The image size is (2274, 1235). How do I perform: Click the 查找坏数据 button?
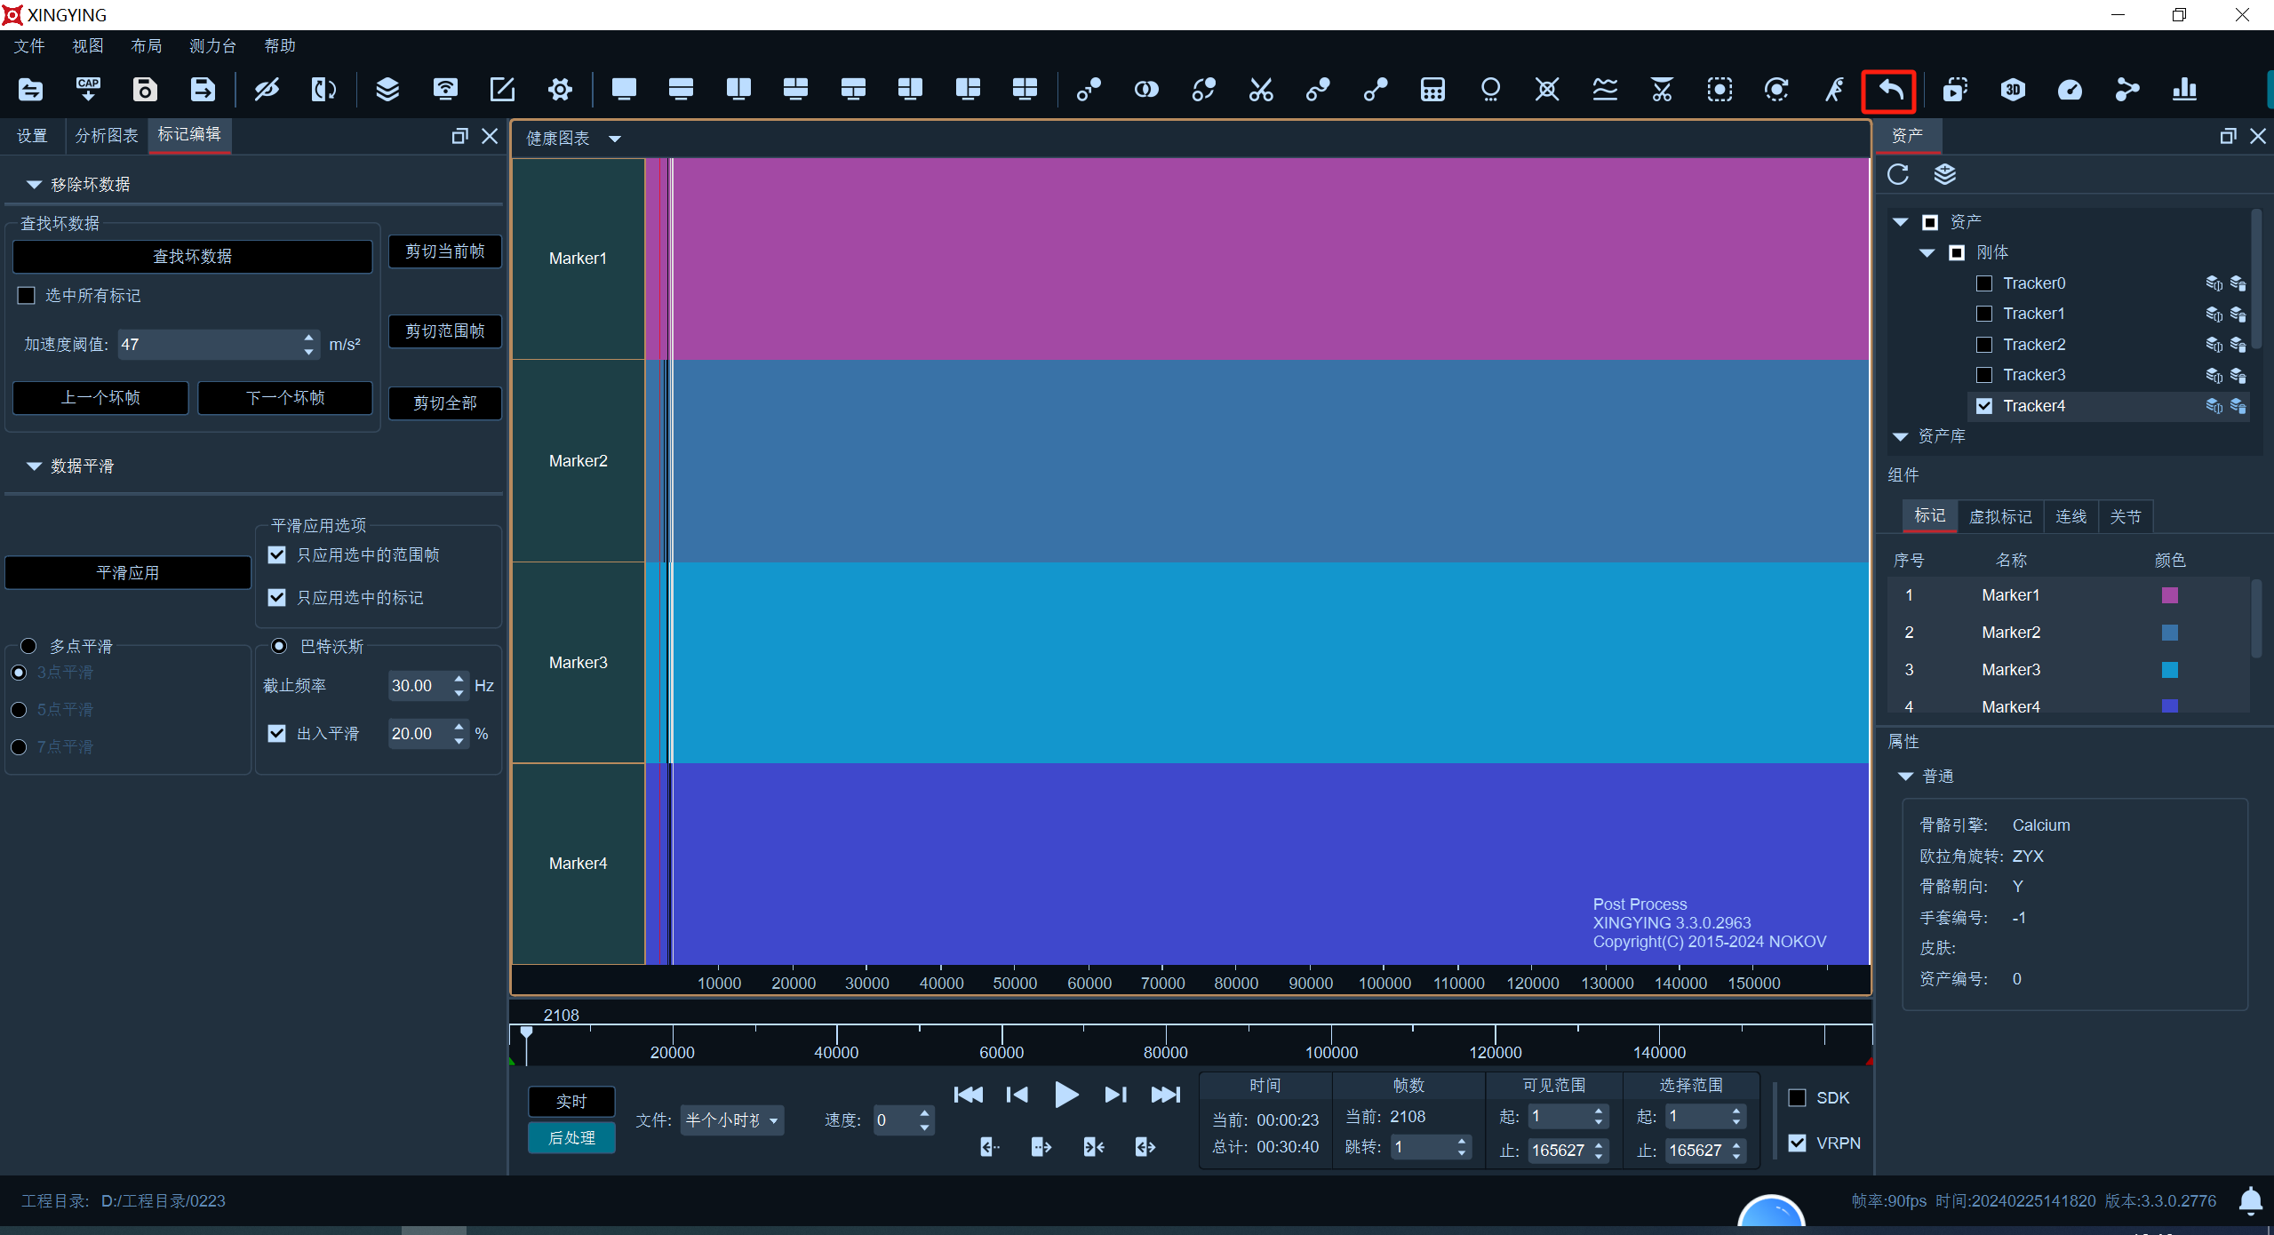tap(192, 257)
